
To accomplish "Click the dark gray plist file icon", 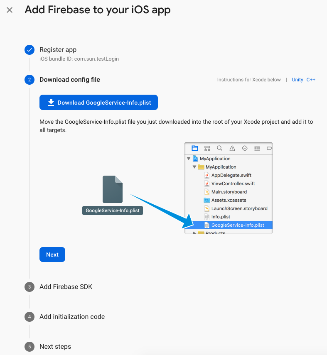I will [113, 189].
